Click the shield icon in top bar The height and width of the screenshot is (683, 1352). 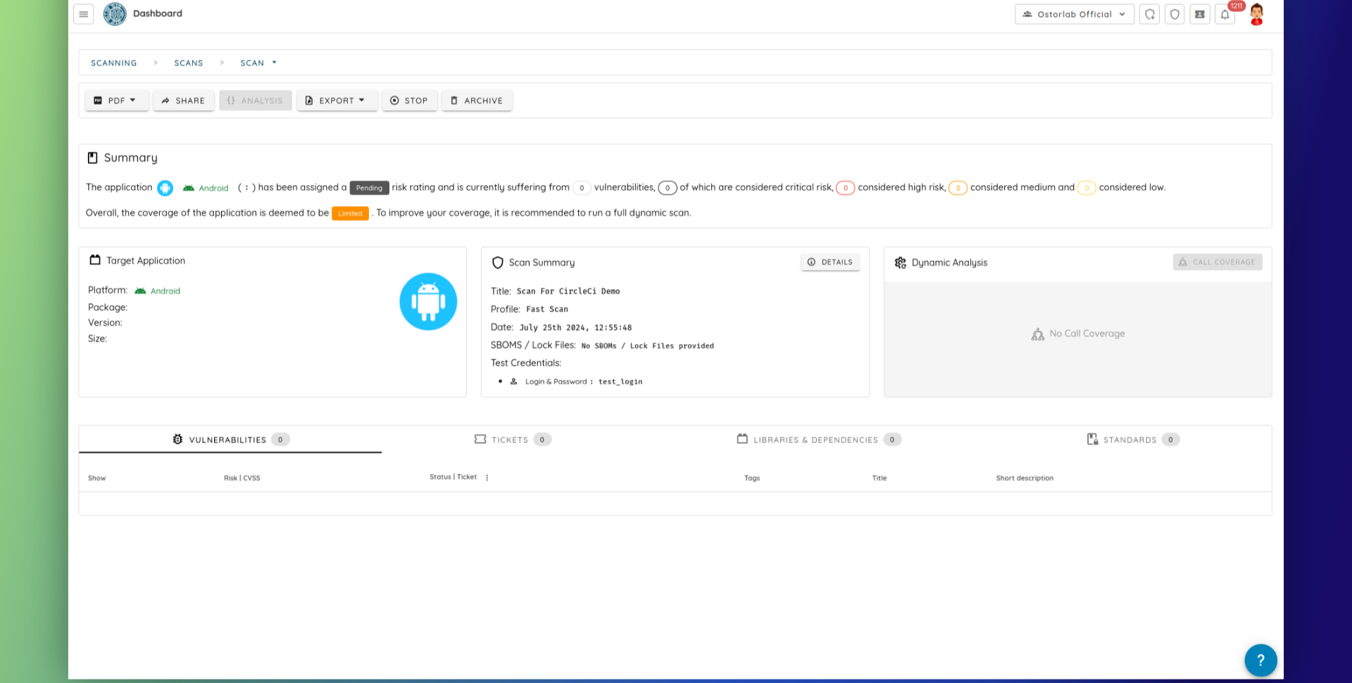[x=1175, y=14]
